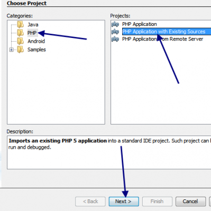The height and width of the screenshot is (211, 211).
Task: Expand the Samples category node
Action: pos(11,50)
